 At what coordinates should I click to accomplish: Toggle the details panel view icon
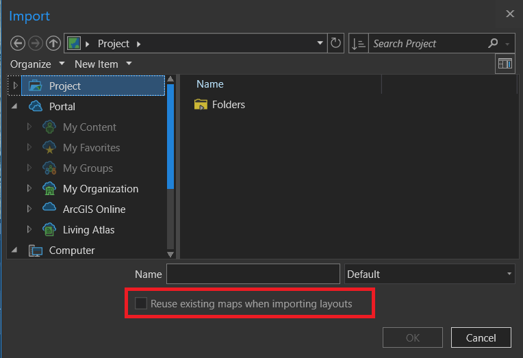(x=505, y=64)
